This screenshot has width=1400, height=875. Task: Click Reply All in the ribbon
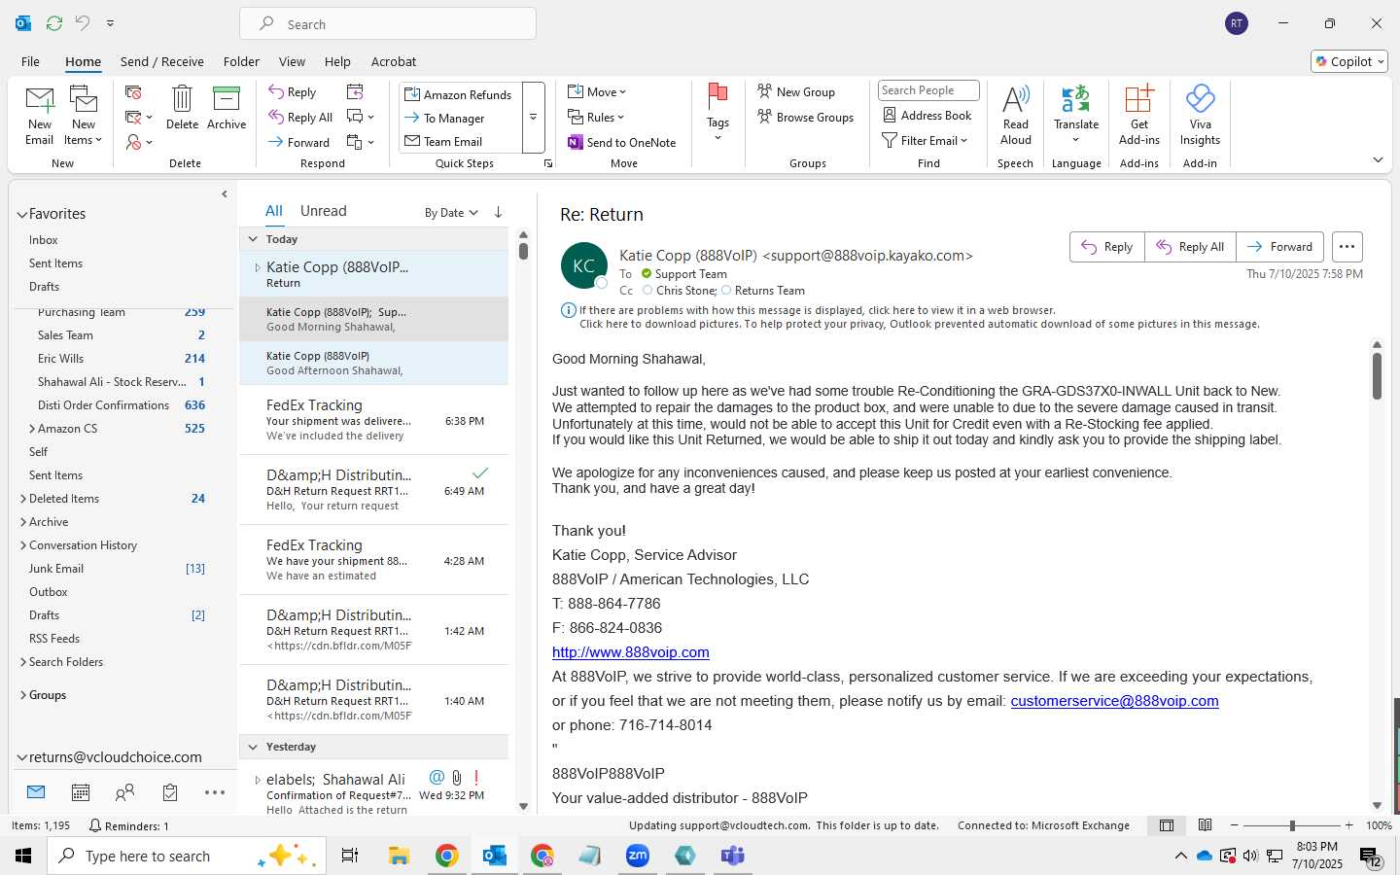[x=301, y=118]
